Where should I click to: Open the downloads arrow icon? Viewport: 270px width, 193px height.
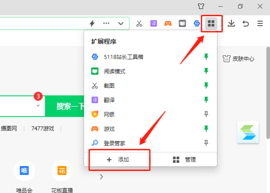coord(231,23)
